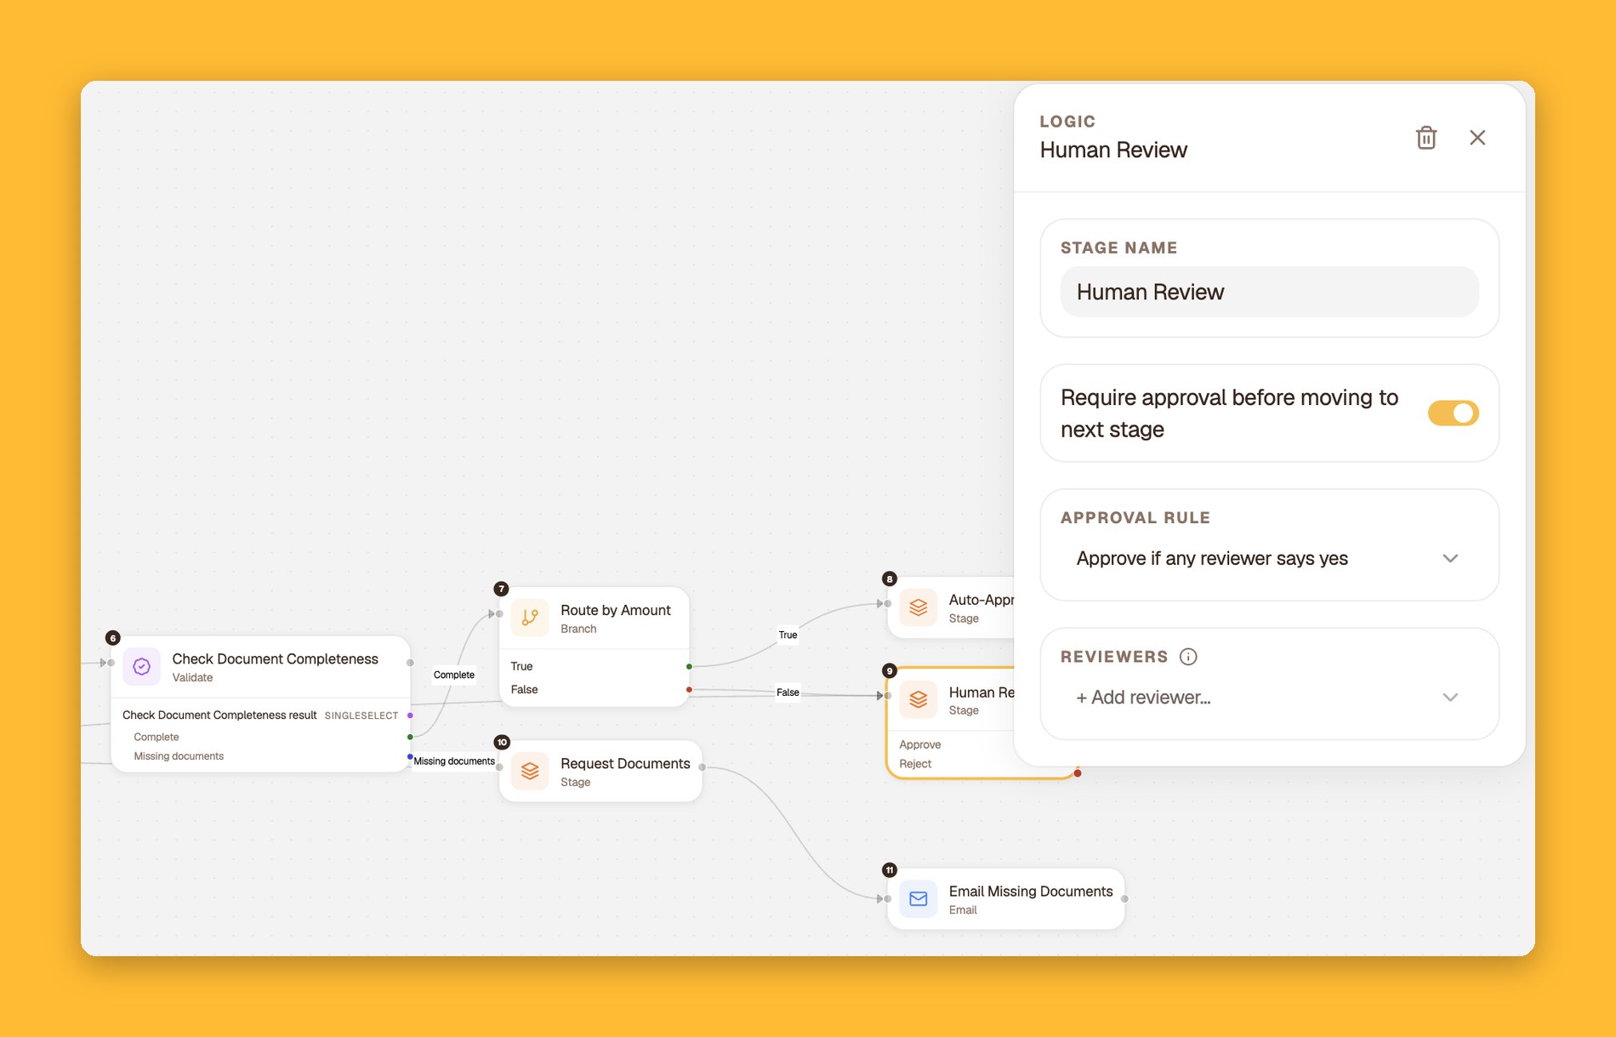Click the Approve outcome in Human Review node
The width and height of the screenshot is (1616, 1037).
[x=920, y=744]
